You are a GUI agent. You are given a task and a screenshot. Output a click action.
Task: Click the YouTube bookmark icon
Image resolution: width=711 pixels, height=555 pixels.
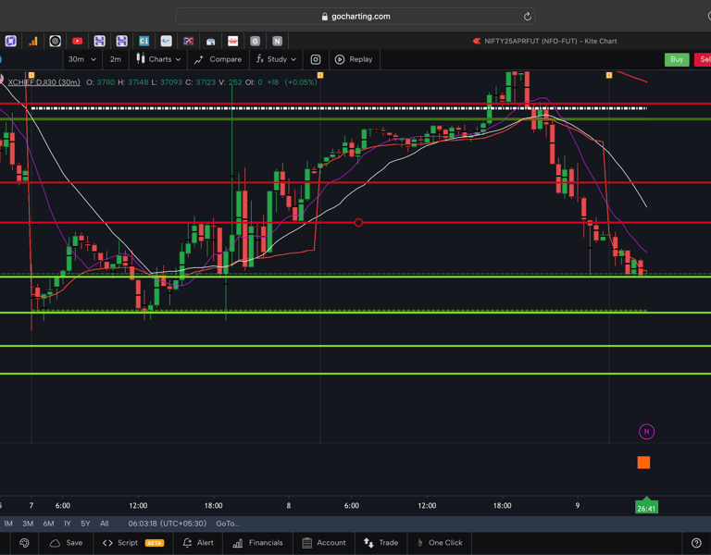pyautogui.click(x=77, y=42)
